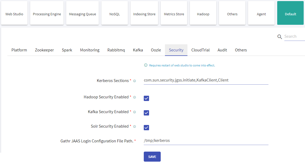Screen dimensions: 305x164
Task: Click the info icon next to Solr Security Enabled
Action: point(134,127)
